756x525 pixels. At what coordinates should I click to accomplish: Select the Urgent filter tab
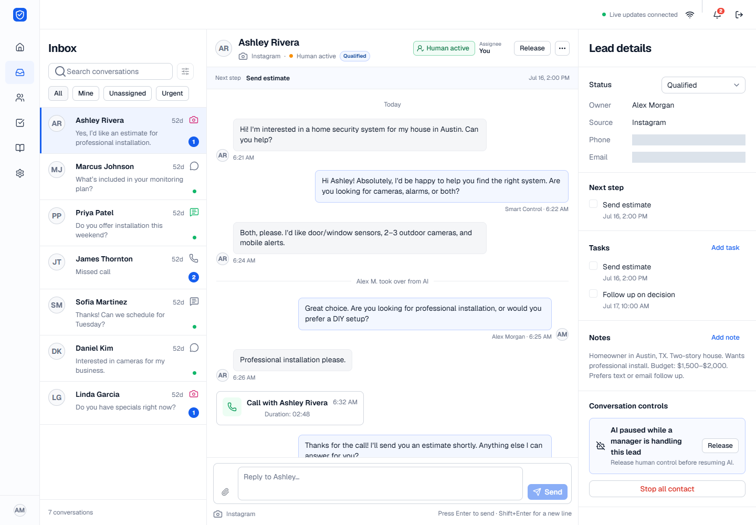(172, 93)
